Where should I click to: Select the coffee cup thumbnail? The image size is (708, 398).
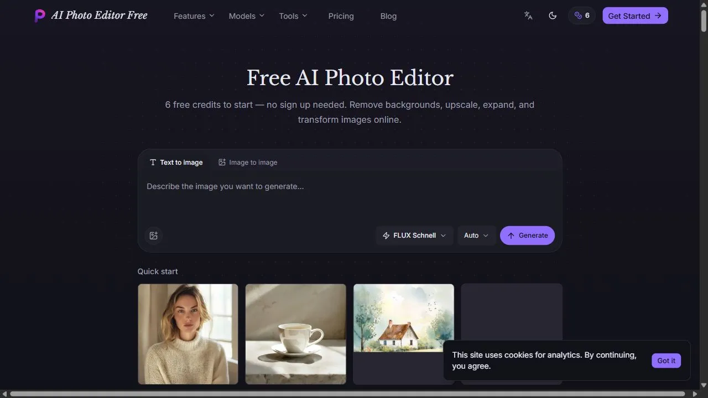tap(295, 334)
